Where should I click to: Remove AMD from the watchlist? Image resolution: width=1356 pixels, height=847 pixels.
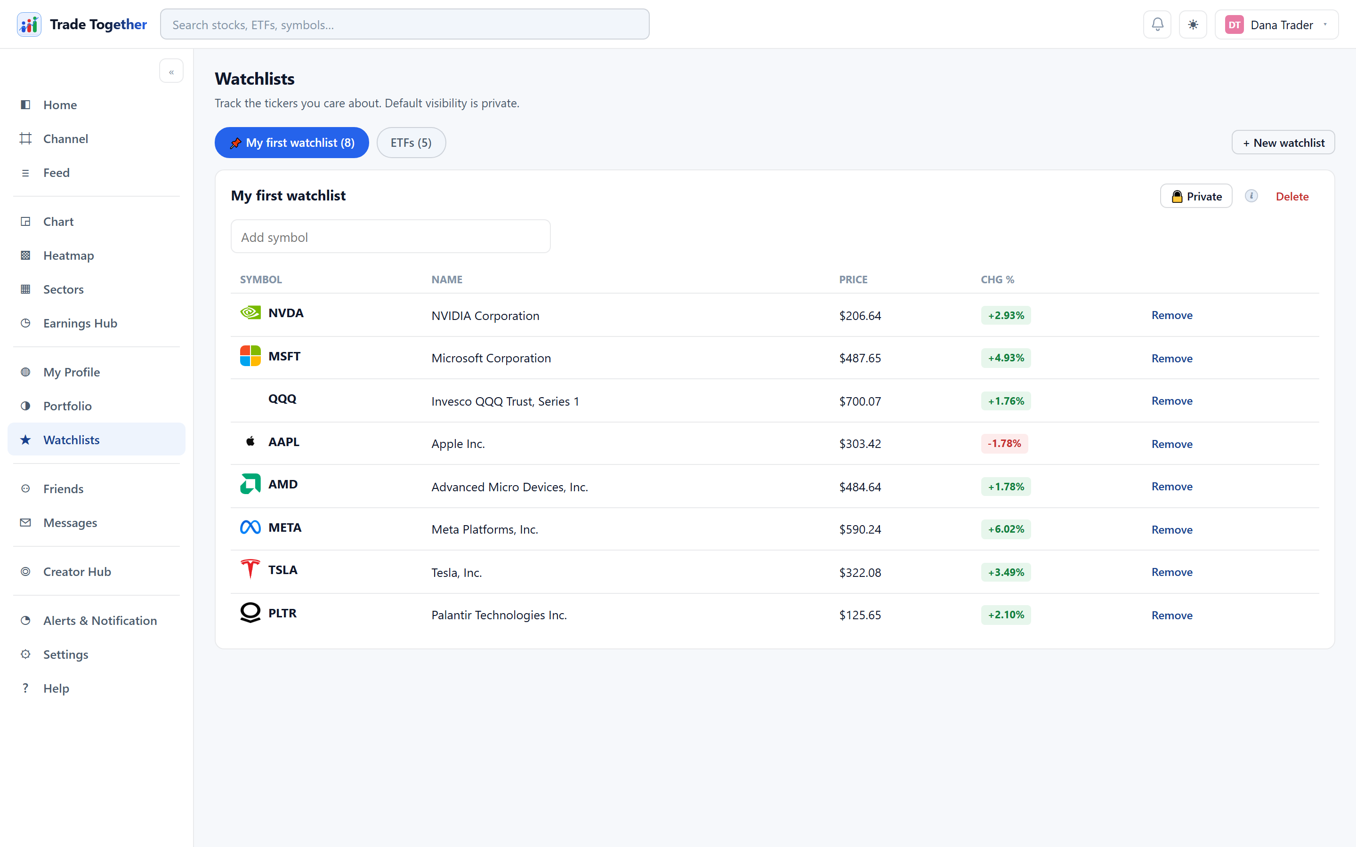tap(1171, 486)
